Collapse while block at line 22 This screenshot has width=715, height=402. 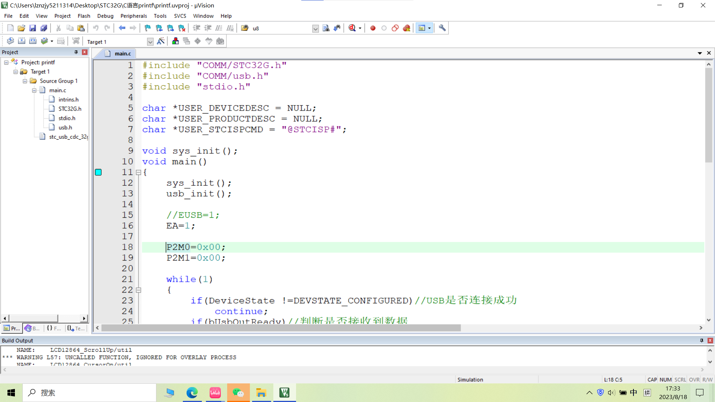point(139,290)
